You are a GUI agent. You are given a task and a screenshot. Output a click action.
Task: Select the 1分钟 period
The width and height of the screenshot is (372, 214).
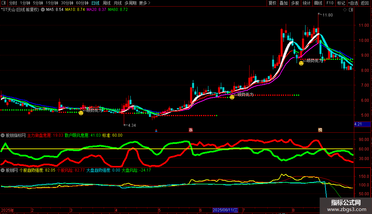coord(25,3)
